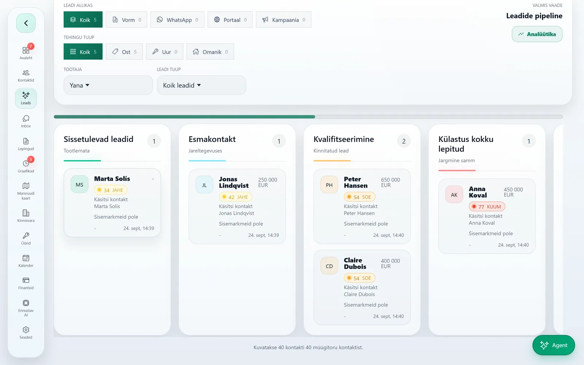Open Jonas Lindqvist lead card
Image resolution: width=584 pixels, height=365 pixels.
click(x=237, y=206)
